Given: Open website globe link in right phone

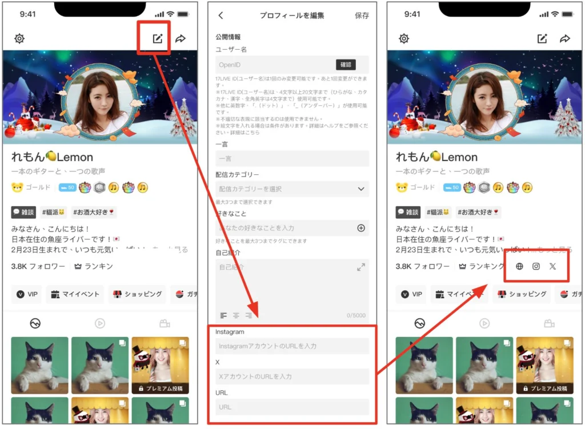Looking at the screenshot, I should pyautogui.click(x=519, y=266).
